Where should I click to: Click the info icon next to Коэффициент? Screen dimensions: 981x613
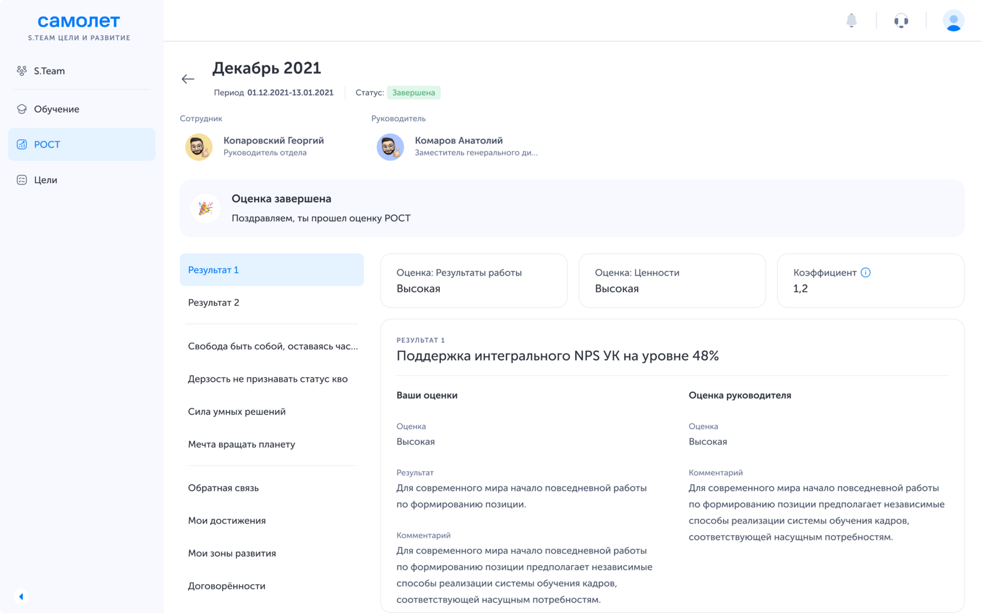tap(865, 273)
